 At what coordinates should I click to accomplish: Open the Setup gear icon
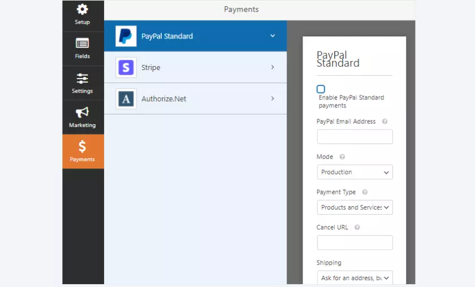click(x=82, y=9)
